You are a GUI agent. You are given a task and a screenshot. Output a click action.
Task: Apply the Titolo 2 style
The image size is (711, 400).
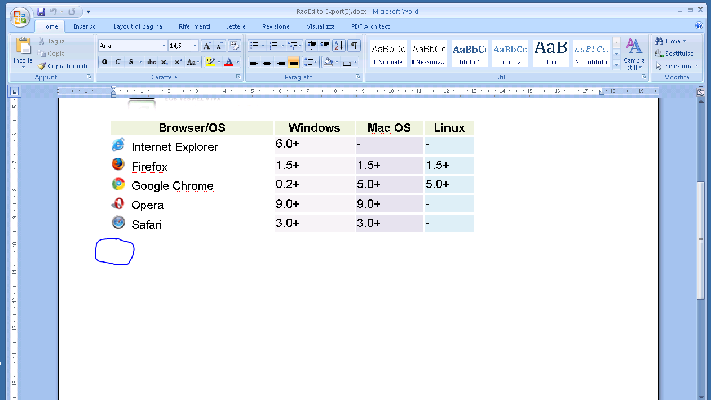coord(510,54)
